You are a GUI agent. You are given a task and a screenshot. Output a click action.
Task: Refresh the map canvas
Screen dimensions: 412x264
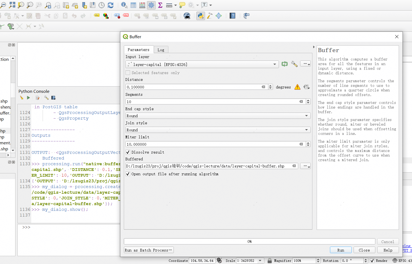pyautogui.click(x=111, y=5)
